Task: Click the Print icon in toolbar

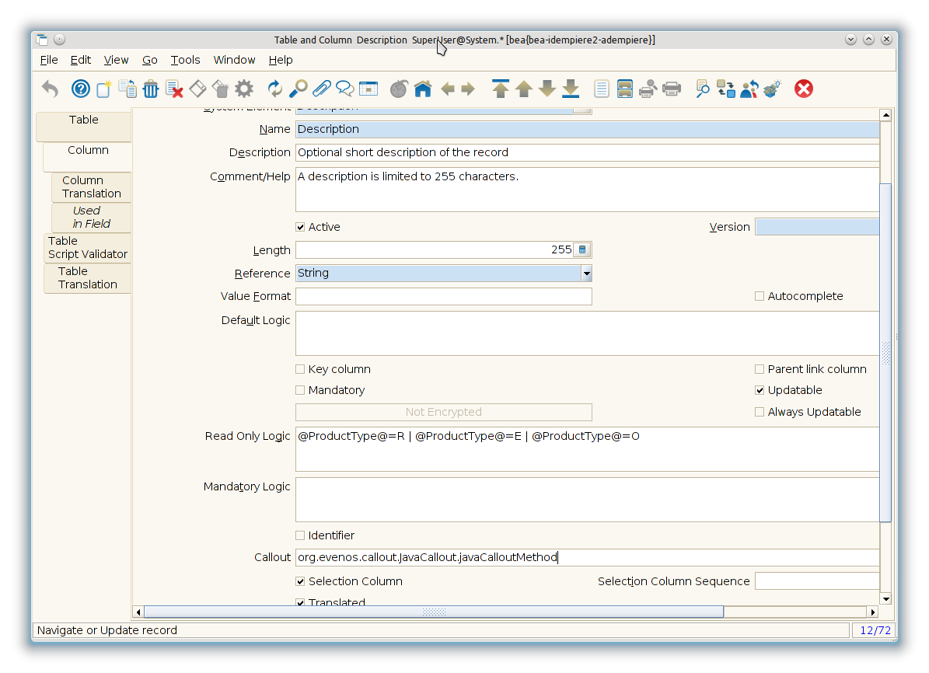Action: pos(672,89)
